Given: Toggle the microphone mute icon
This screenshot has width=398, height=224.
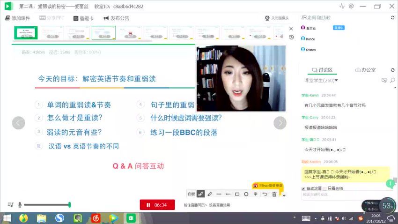Looking at the screenshot, I should (20, 205).
